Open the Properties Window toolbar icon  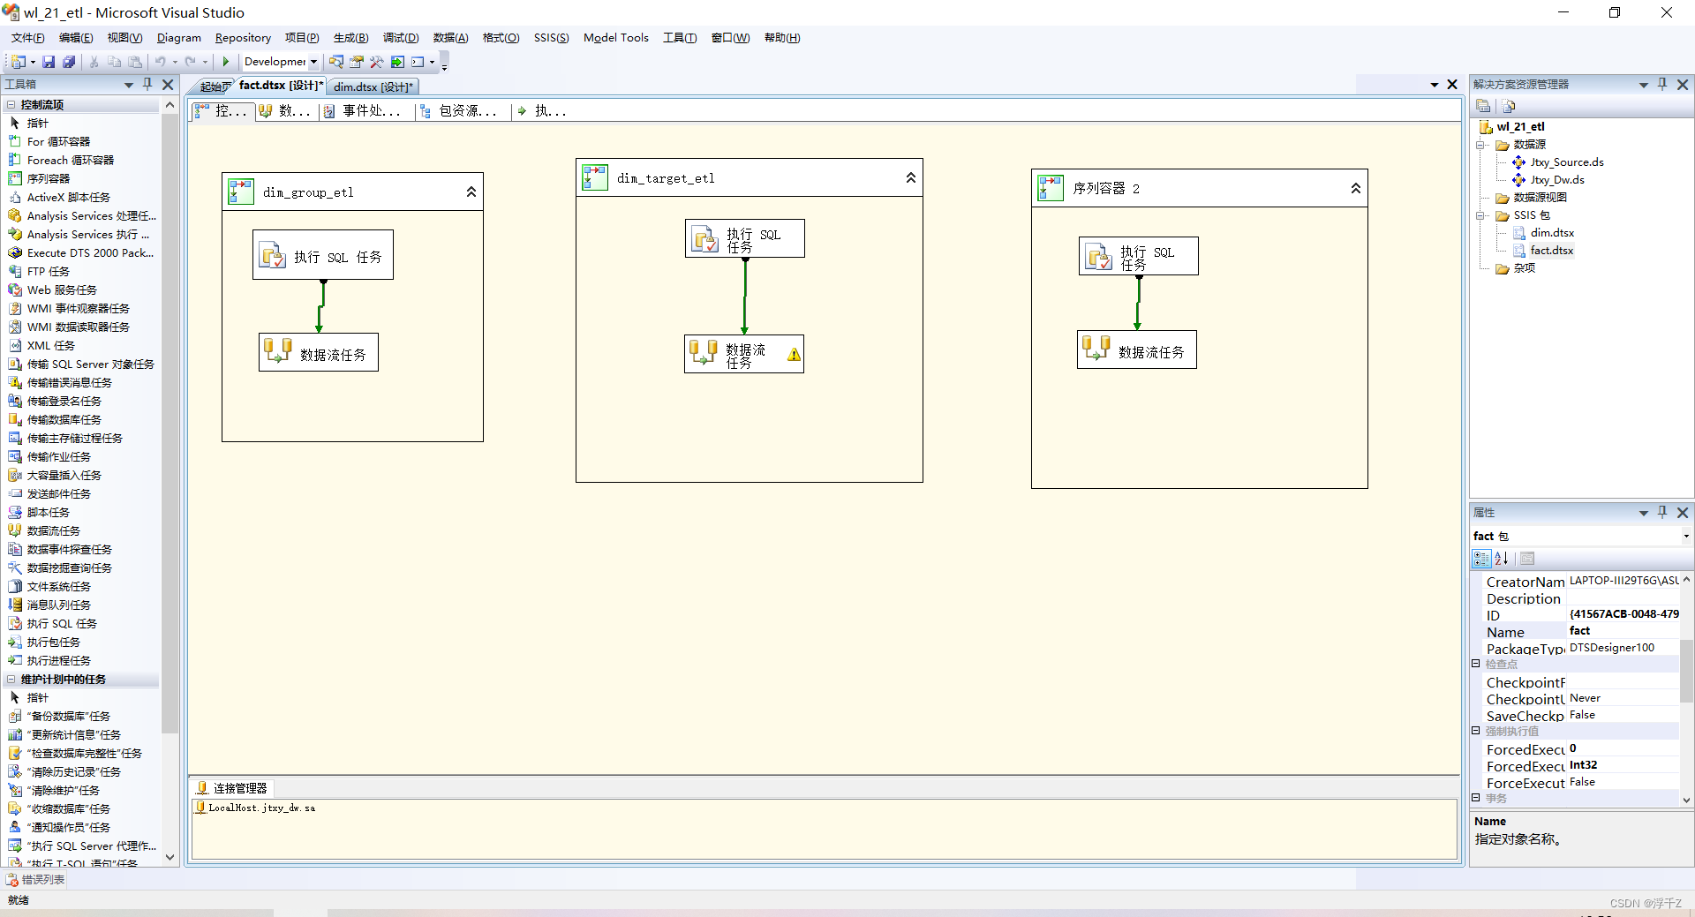pos(357,62)
